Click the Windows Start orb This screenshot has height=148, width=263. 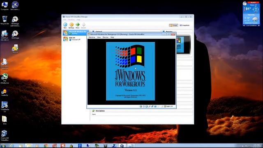pos(3,146)
